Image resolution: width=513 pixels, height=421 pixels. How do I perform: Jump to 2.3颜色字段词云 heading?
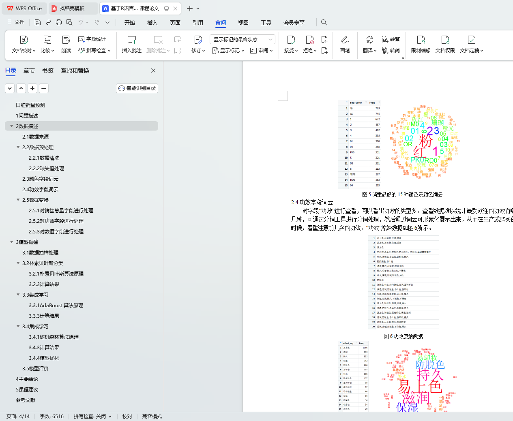[x=40, y=179]
